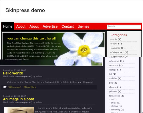Open the Contact page
Image resolution: width=143 pixels, height=113 pixels.
pyautogui.click(x=67, y=26)
